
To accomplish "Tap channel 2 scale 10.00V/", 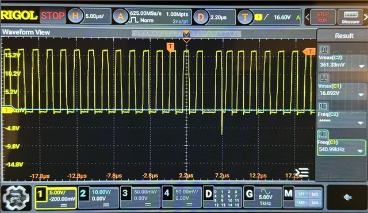I will point(101,192).
